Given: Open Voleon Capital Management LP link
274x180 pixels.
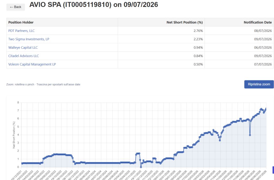Looking at the screenshot, I should pyautogui.click(x=32, y=64).
